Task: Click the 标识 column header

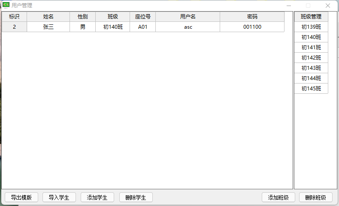Action: (14, 17)
